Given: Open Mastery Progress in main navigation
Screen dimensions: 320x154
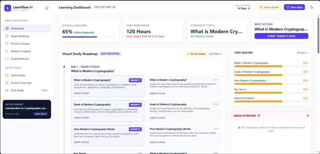Looking at the screenshot, I should tap(27, 51).
